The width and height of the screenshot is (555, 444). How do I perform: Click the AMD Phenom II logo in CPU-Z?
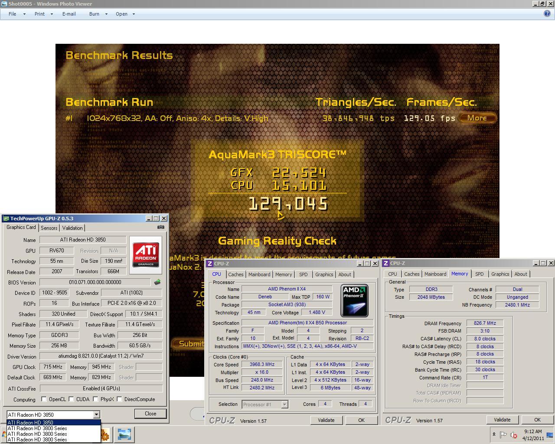coord(355,300)
